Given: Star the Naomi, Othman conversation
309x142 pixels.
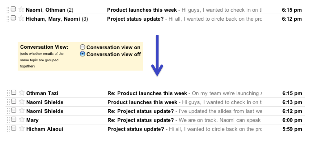Looking at the screenshot, I should 21,10.
